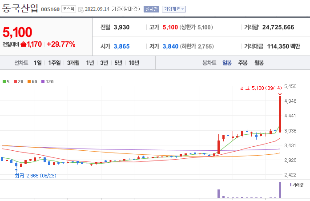310x201 pixels.
Task: Click the red 20-day moving average swatch
Action: [x=16, y=82]
